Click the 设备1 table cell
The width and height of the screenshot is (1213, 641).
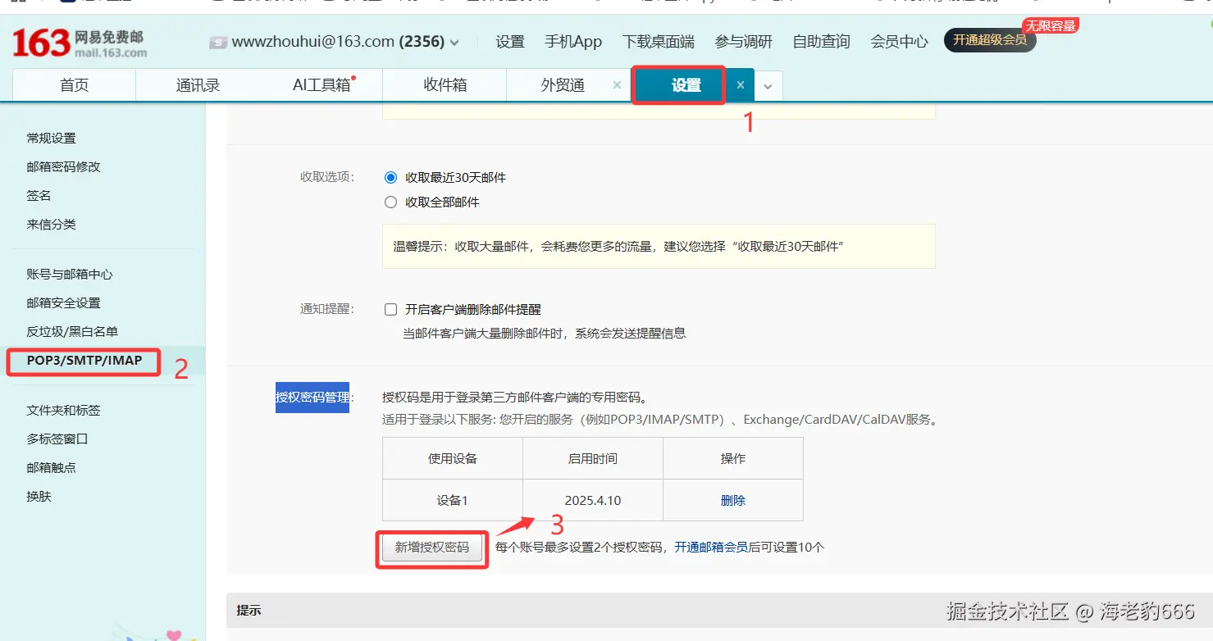[453, 500]
